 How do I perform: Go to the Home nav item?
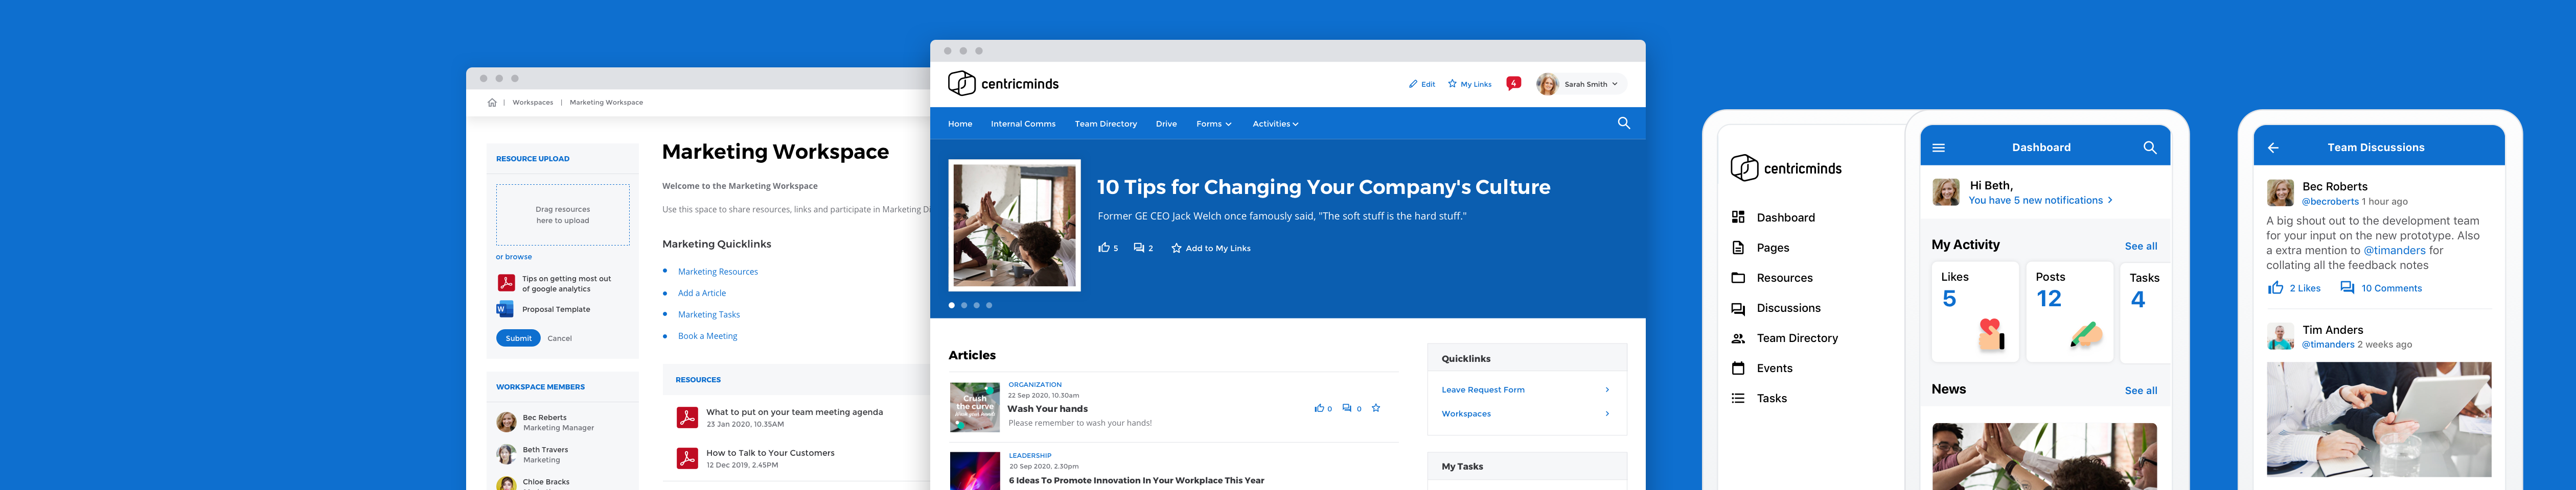tap(960, 124)
